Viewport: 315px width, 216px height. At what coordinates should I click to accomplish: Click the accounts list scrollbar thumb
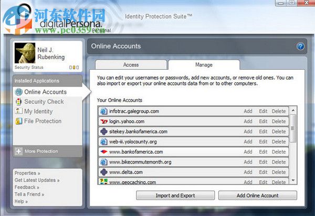(x=293, y=128)
